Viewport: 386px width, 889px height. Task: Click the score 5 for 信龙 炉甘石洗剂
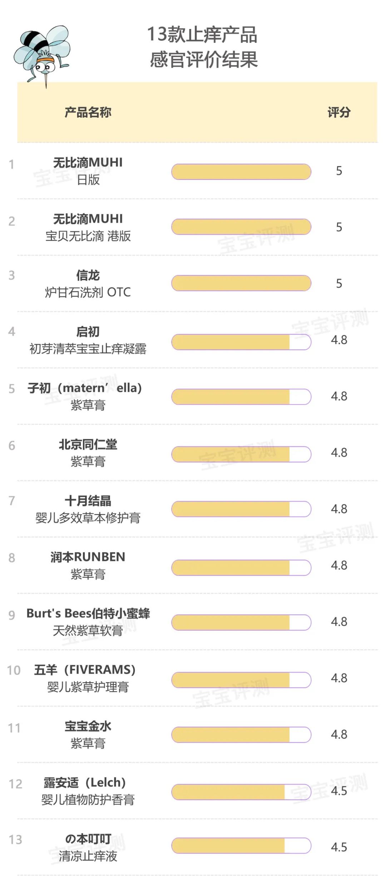click(339, 283)
